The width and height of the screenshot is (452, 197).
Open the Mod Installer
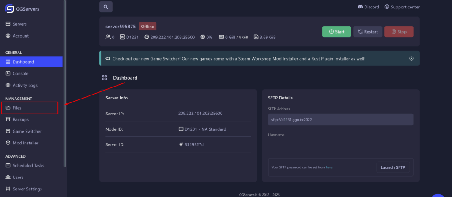click(x=25, y=143)
